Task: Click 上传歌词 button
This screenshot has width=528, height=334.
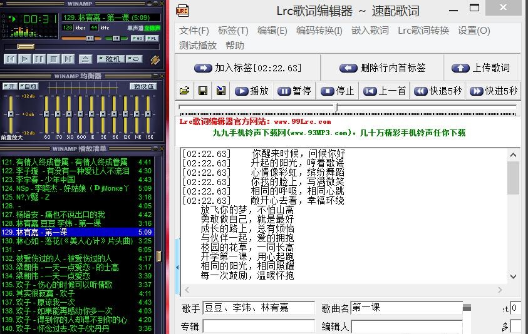Action: (482, 68)
